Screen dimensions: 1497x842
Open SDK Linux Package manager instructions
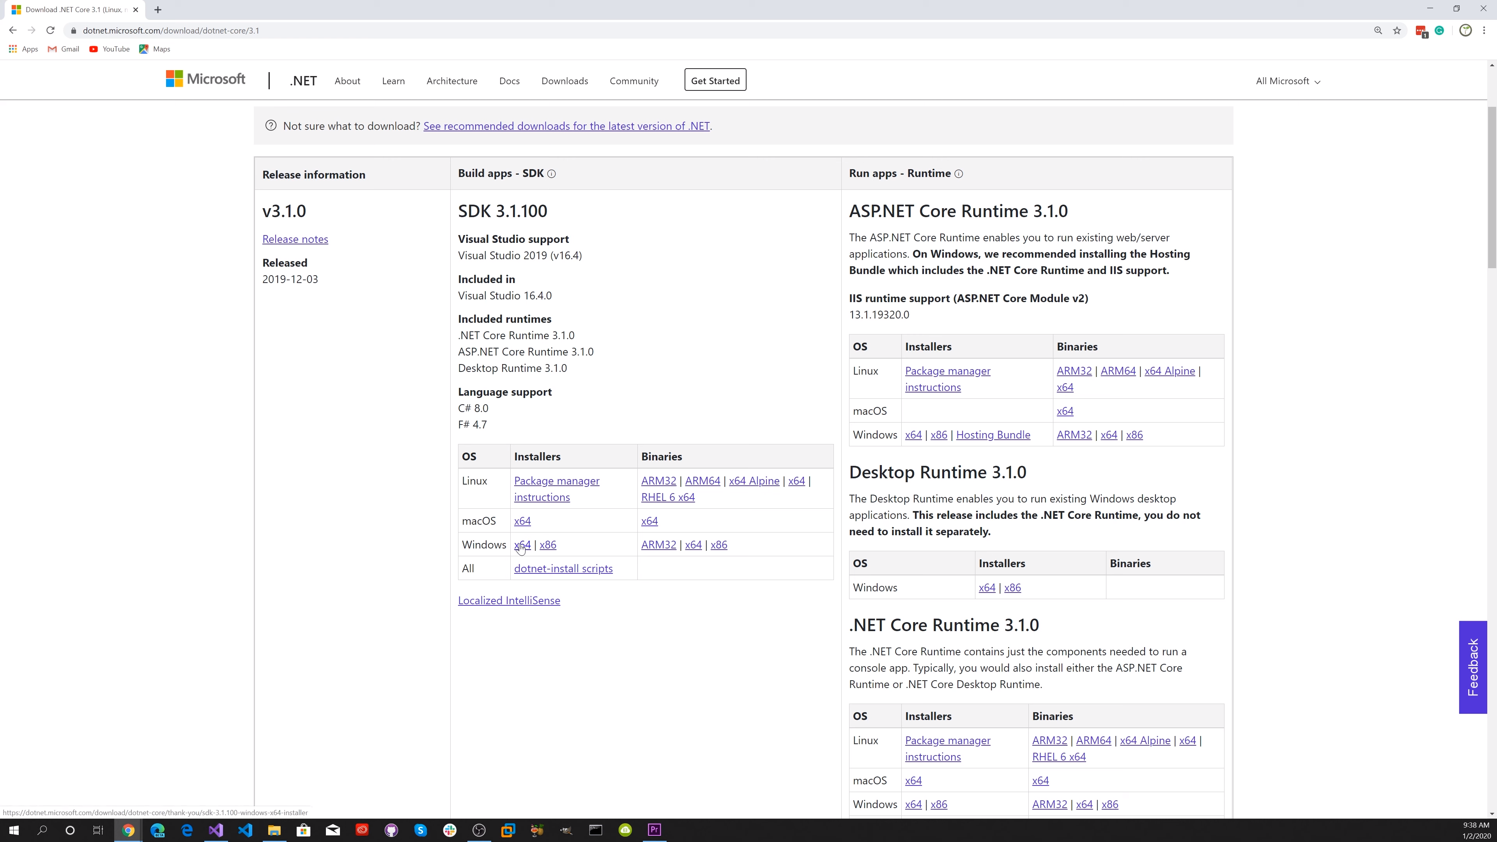557,489
